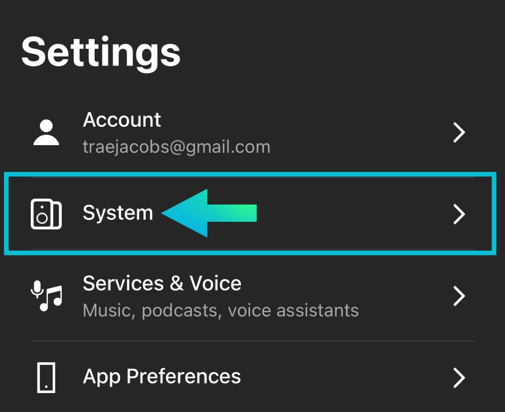Select the System menu label
The image size is (505, 412).
[118, 213]
